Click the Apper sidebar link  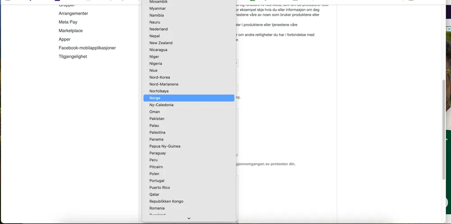tap(64, 39)
